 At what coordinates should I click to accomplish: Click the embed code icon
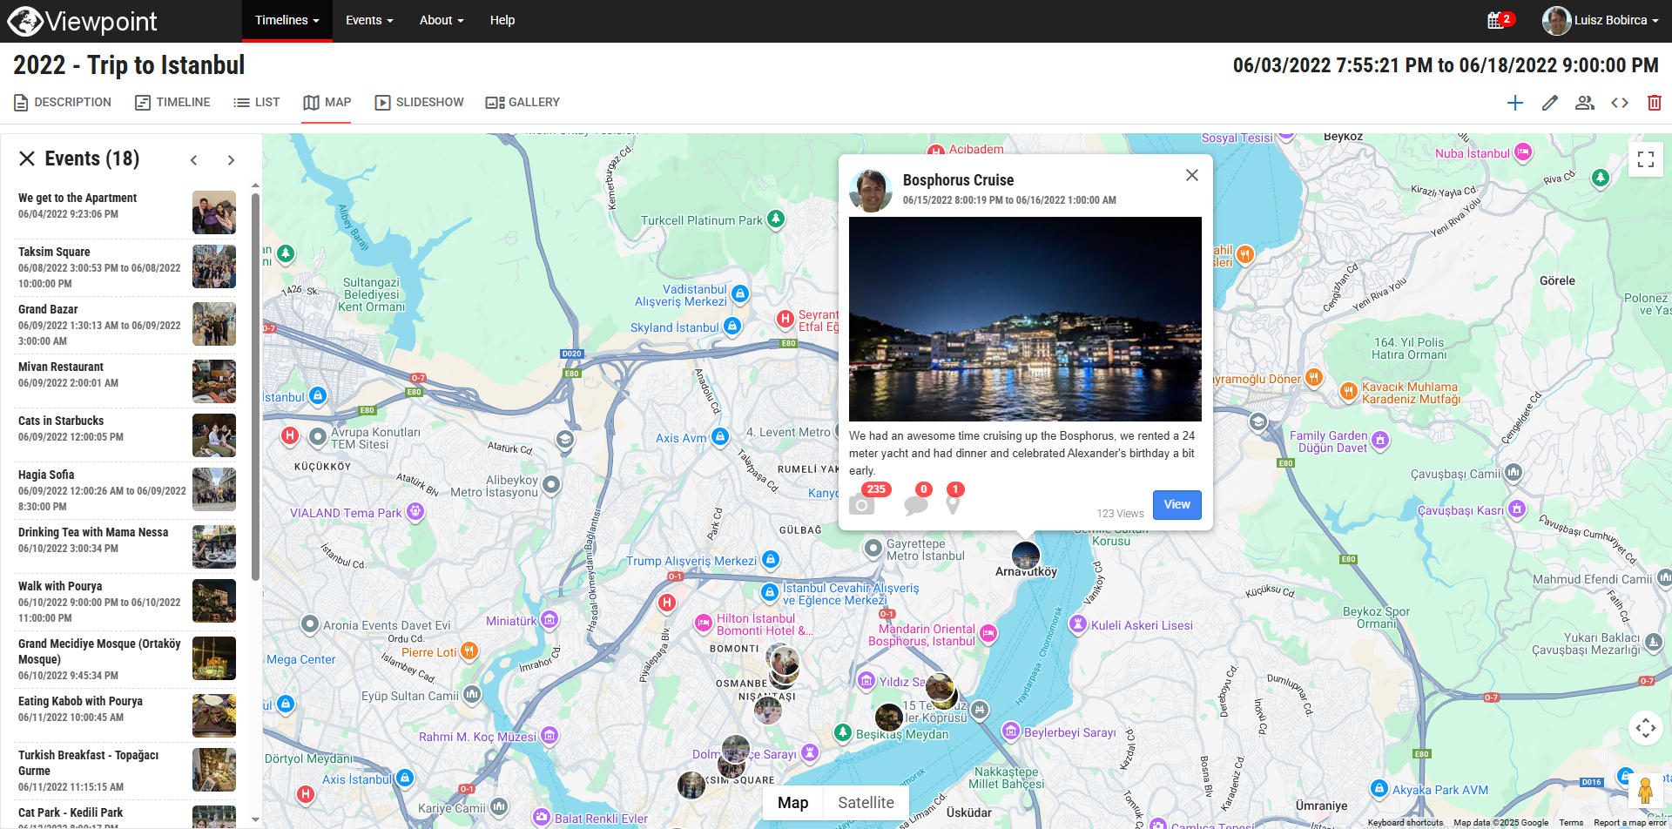[1620, 103]
